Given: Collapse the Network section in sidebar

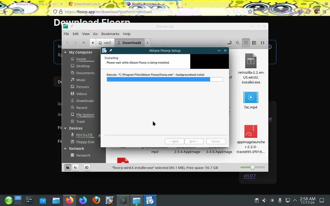Looking at the screenshot, I should 65,149.
